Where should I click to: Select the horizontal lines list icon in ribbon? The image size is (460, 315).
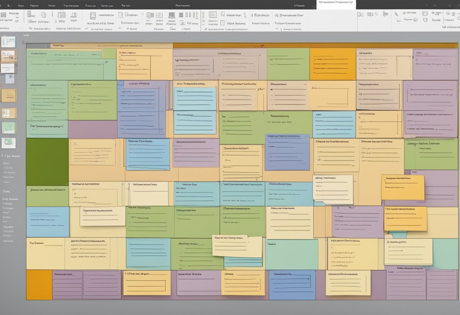click(x=93, y=16)
